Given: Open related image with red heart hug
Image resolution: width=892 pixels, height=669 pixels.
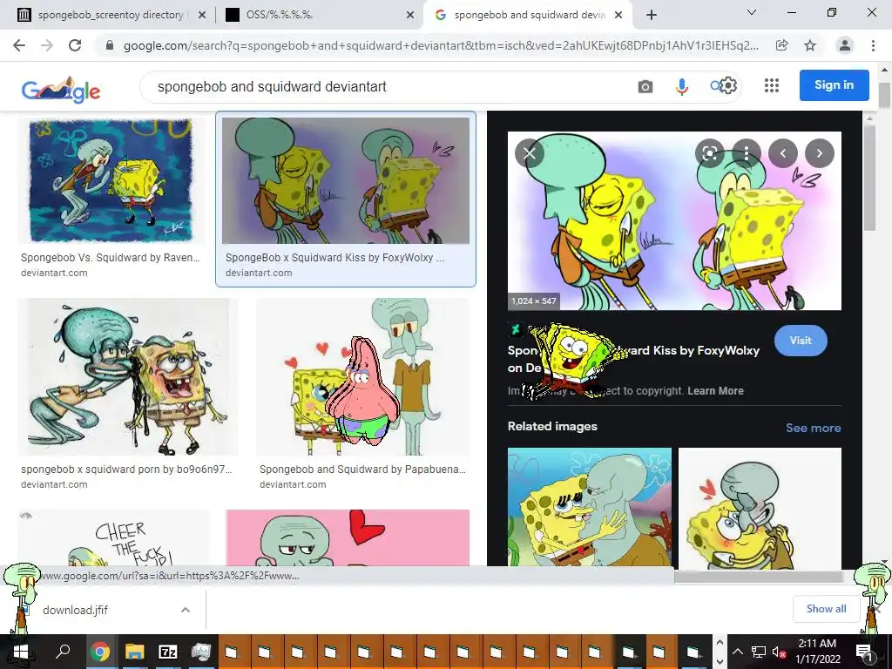Looking at the screenshot, I should [x=760, y=508].
